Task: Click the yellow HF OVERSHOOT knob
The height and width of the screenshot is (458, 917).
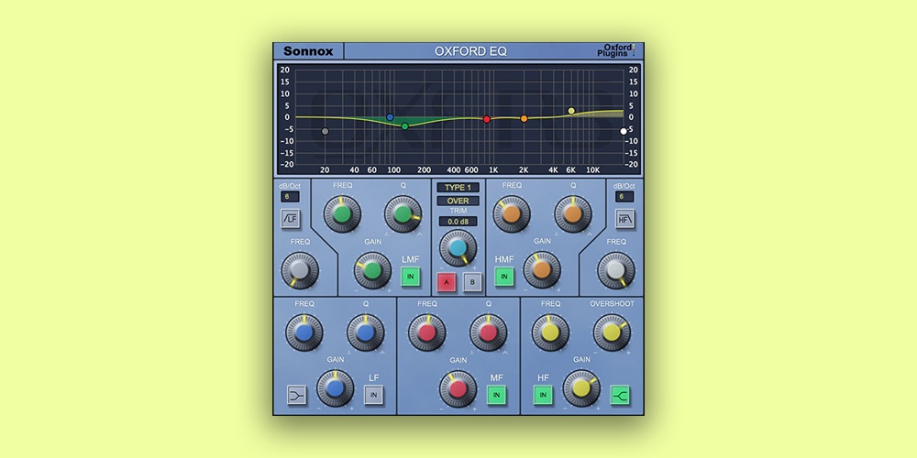Action: [611, 333]
